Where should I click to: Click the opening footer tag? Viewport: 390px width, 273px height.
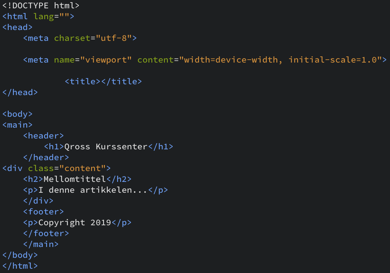coord(43,212)
